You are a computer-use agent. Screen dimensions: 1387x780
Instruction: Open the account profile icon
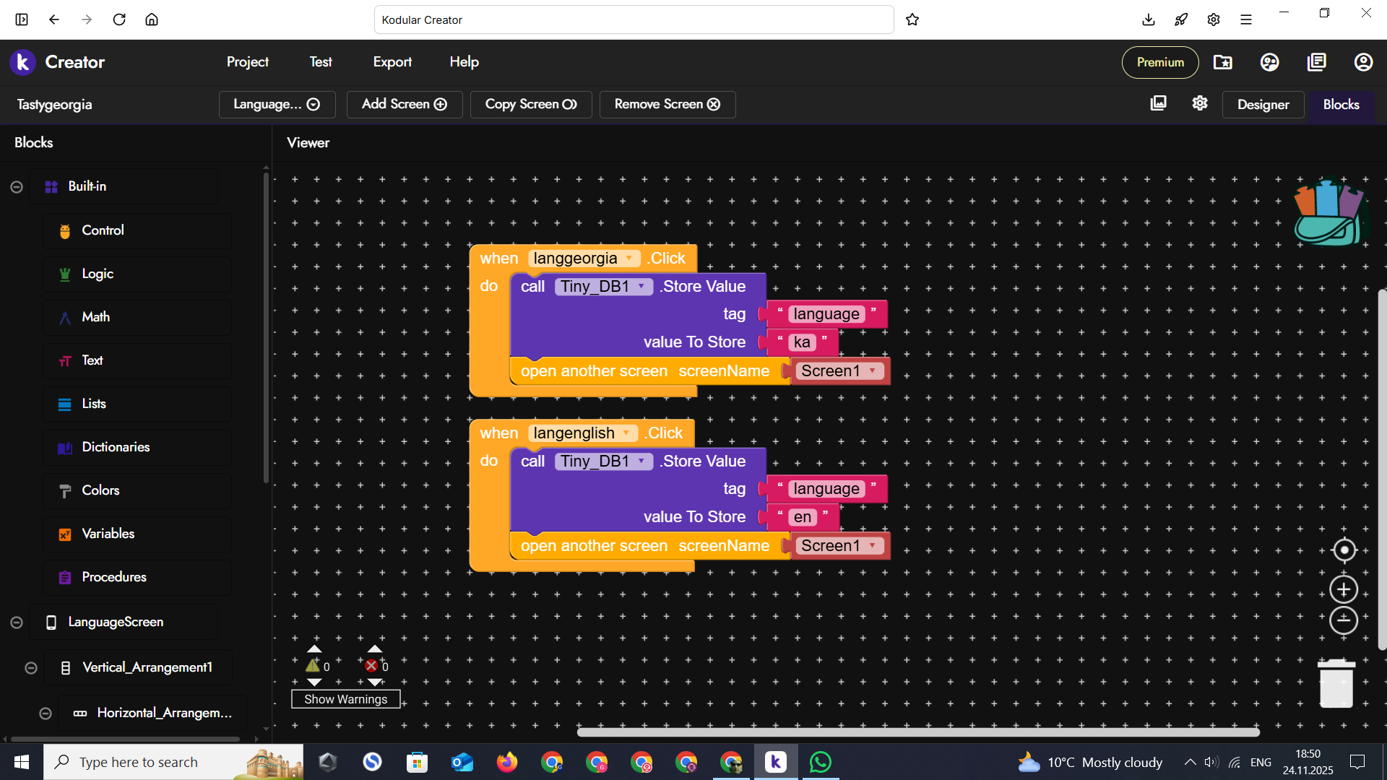point(1362,62)
